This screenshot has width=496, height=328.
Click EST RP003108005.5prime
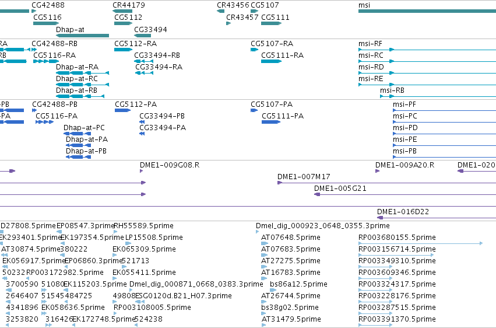pyautogui.click(x=116, y=314)
